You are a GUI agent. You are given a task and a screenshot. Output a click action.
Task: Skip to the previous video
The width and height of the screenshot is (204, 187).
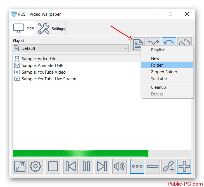pos(70,166)
